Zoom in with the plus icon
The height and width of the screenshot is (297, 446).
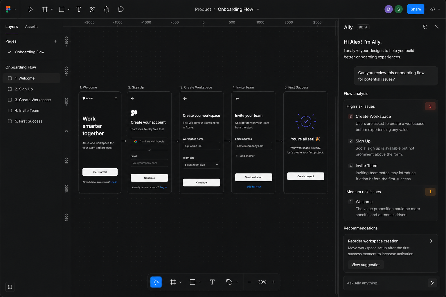(274, 282)
